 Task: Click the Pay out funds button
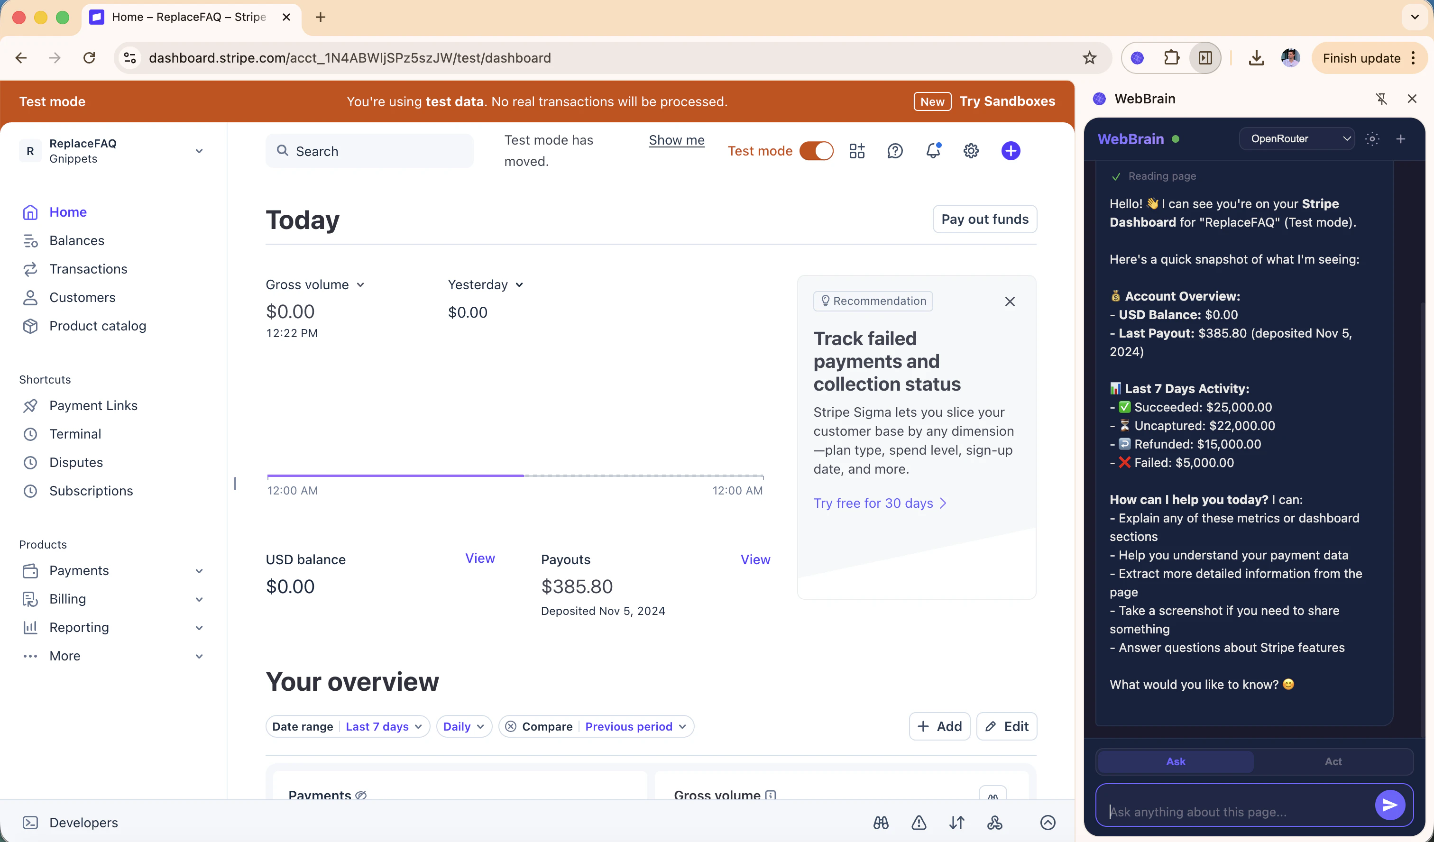984,219
